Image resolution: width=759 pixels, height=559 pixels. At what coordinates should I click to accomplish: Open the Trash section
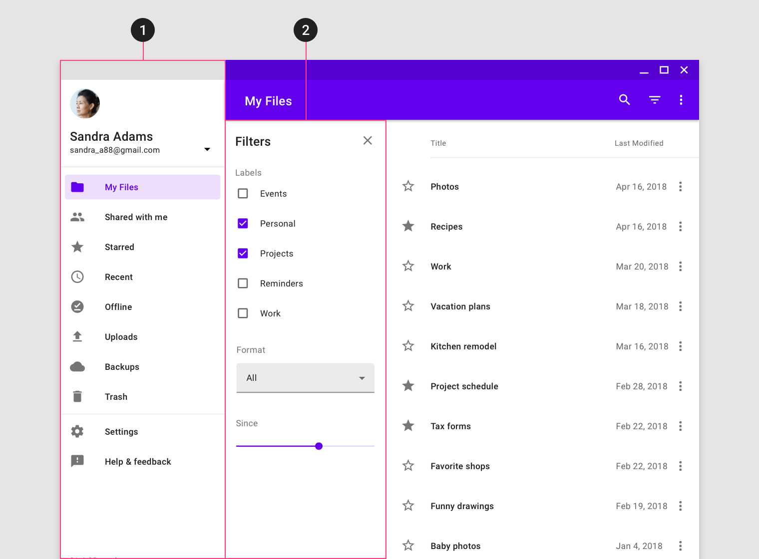(x=142, y=397)
